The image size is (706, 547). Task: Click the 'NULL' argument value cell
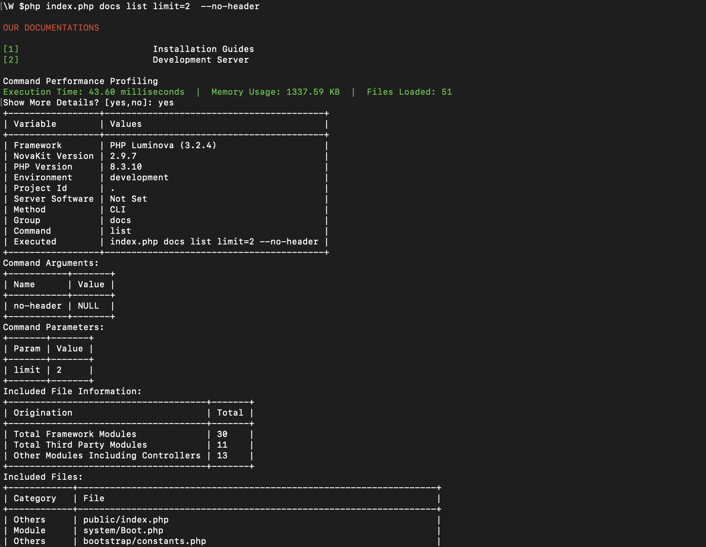tap(88, 306)
